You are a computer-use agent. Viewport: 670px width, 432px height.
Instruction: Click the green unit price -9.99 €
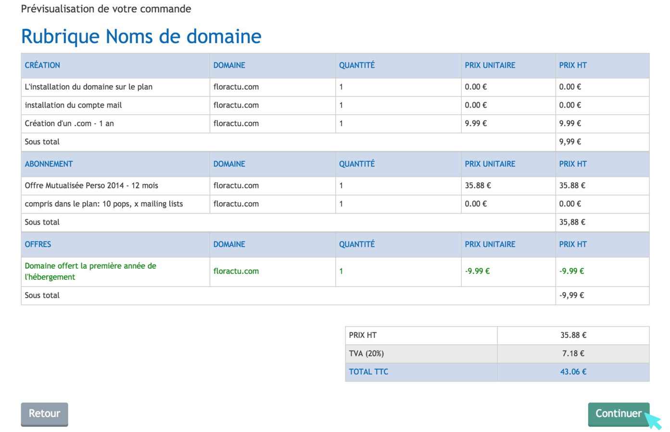477,271
